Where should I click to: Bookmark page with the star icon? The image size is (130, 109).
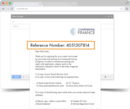pyautogui.click(x=121, y=9)
